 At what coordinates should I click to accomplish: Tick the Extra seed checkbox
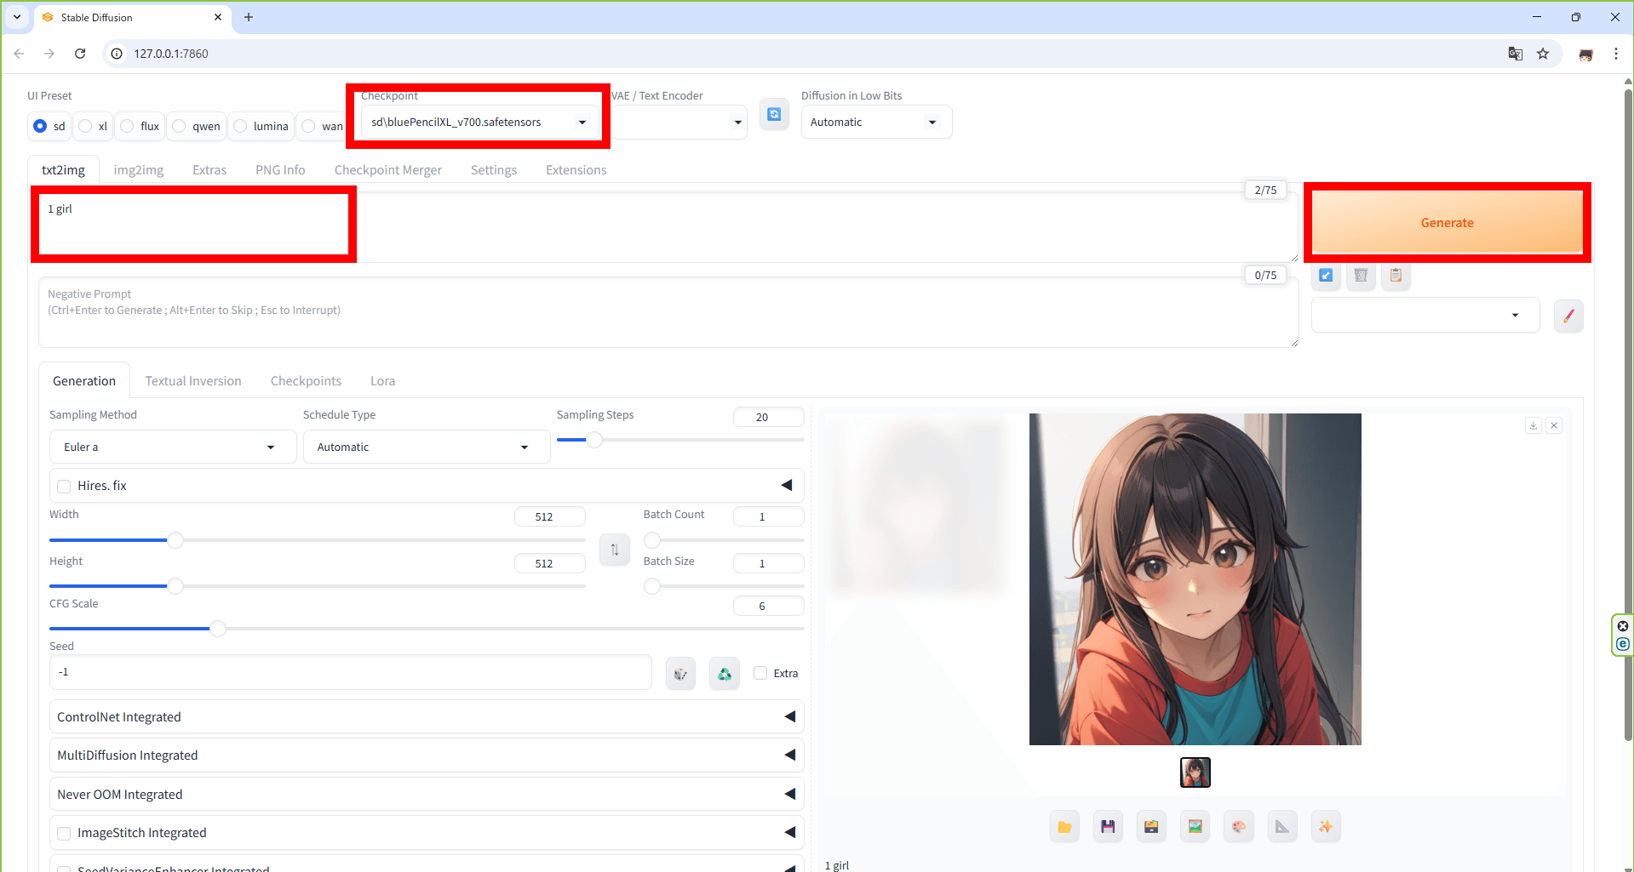[760, 673]
